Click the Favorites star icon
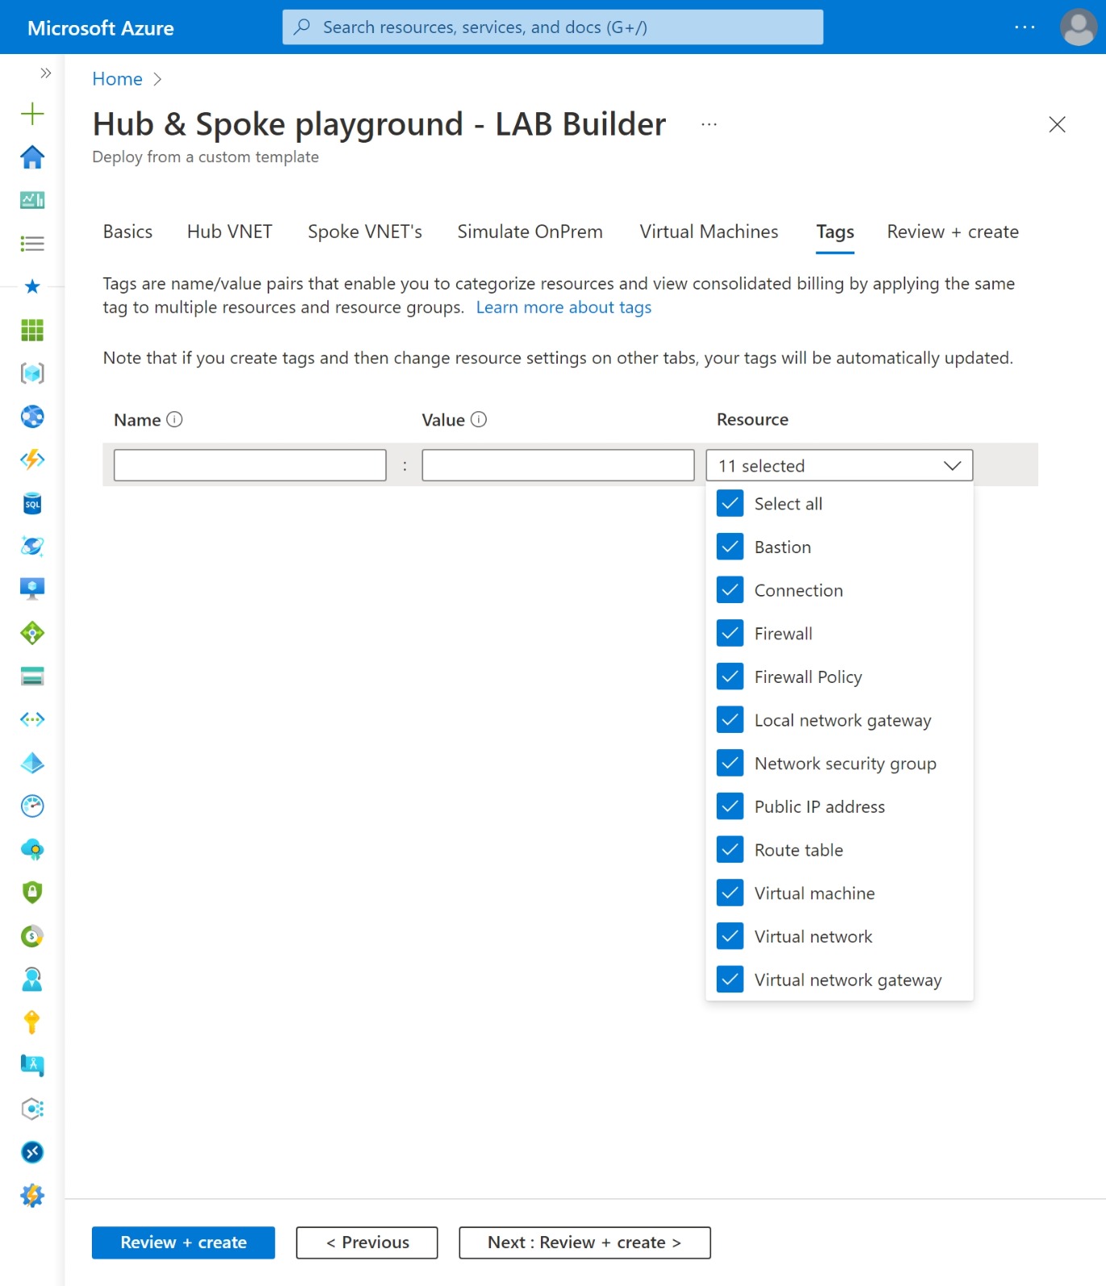Image resolution: width=1106 pixels, height=1286 pixels. 32,286
